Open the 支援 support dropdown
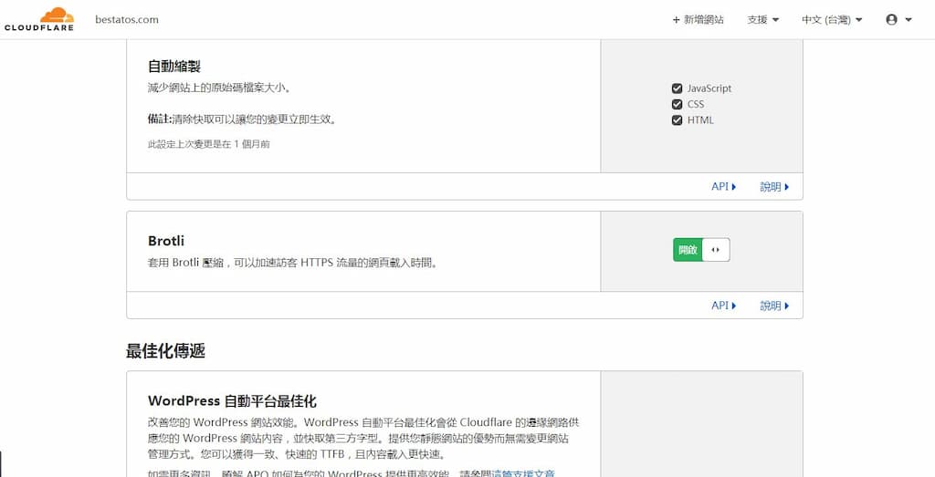The width and height of the screenshot is (935, 477). coord(762,20)
